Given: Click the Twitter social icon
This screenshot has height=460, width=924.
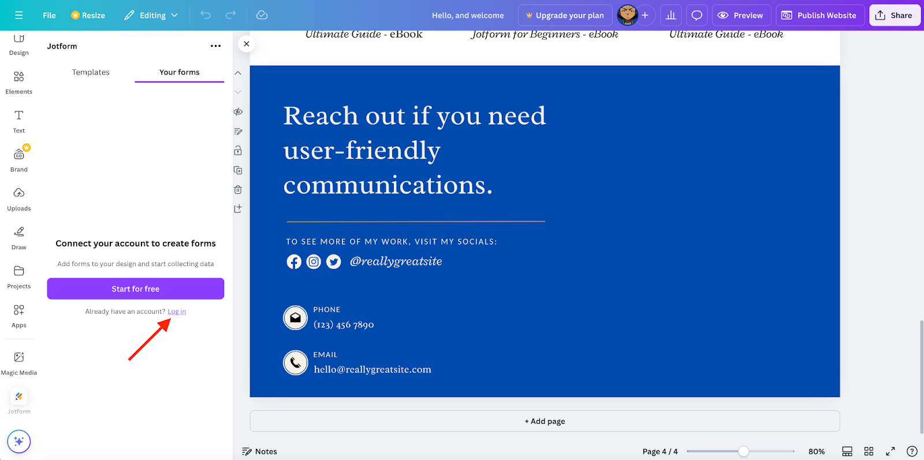Looking at the screenshot, I should click(334, 262).
